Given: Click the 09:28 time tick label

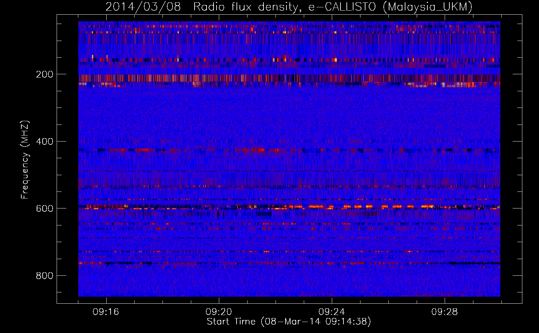Looking at the screenshot, I should 445,312.
